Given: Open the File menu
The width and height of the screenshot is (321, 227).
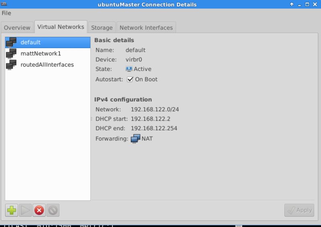Looking at the screenshot, I should [x=6, y=13].
